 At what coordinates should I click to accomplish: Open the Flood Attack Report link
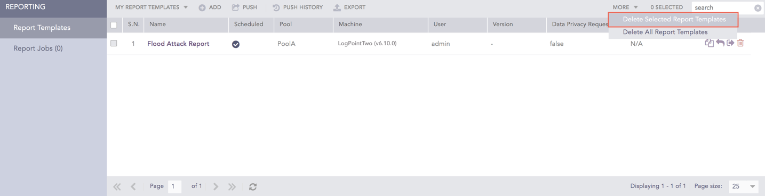178,44
